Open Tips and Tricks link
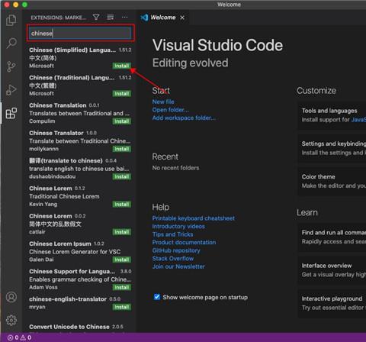The height and width of the screenshot is (342, 366). pyautogui.click(x=172, y=234)
